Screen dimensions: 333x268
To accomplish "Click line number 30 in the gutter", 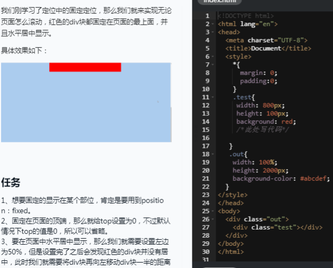I will coord(205,252).
